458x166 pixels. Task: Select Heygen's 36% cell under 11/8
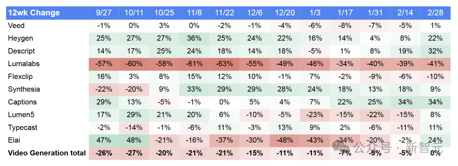pos(194,38)
